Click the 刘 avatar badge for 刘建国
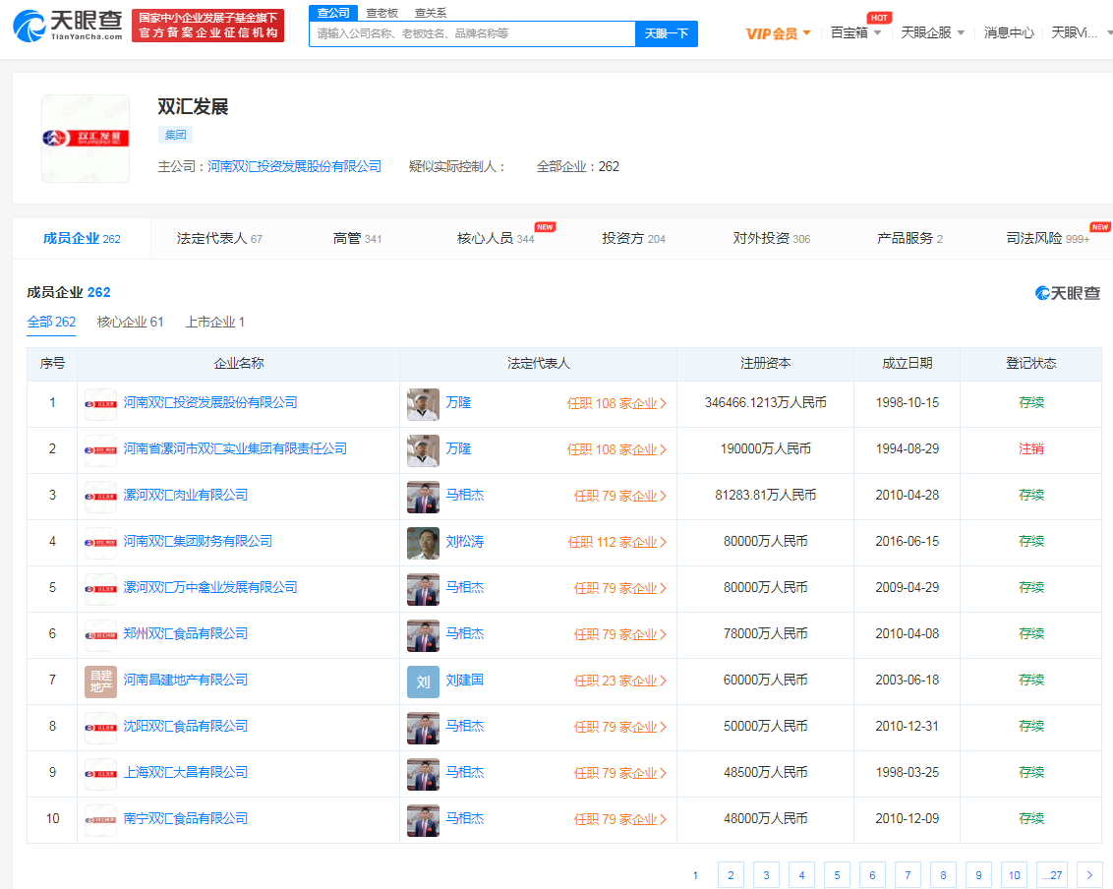 [x=423, y=681]
